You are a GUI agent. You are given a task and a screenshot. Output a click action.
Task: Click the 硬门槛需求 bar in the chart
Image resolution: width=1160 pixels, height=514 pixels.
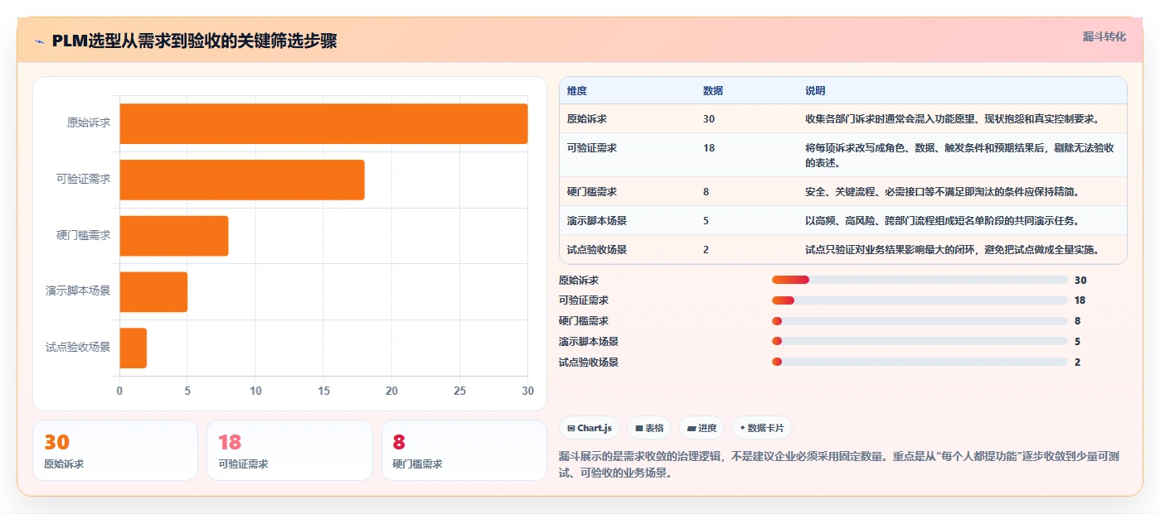(x=174, y=236)
